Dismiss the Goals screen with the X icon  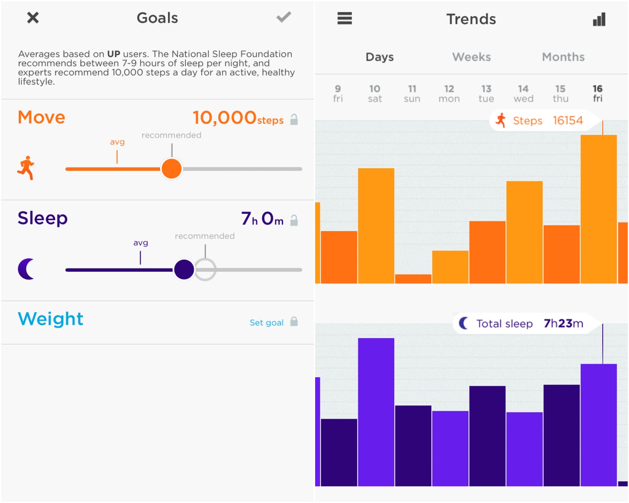pyautogui.click(x=33, y=18)
